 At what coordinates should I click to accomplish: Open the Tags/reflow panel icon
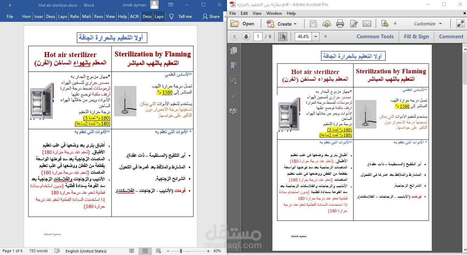233,81
